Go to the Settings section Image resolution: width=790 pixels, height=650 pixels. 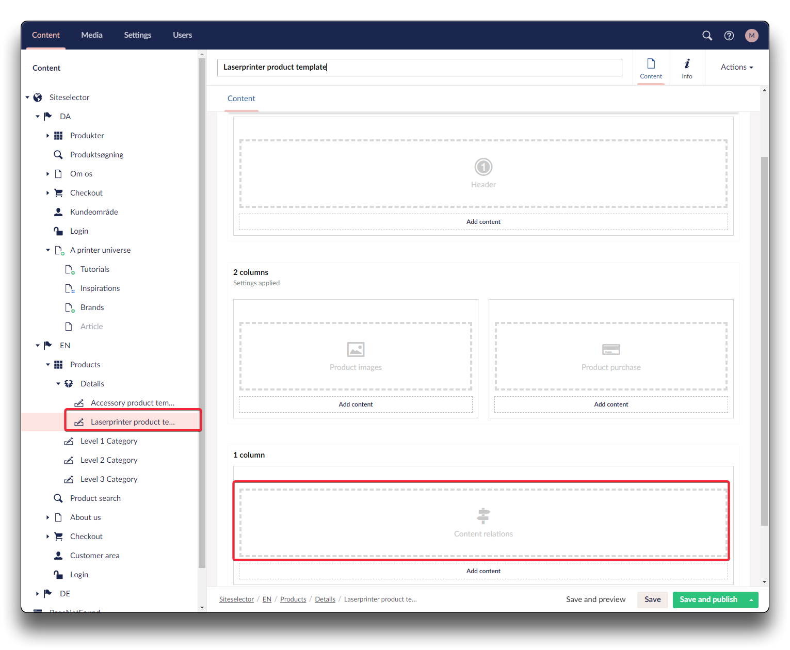137,35
